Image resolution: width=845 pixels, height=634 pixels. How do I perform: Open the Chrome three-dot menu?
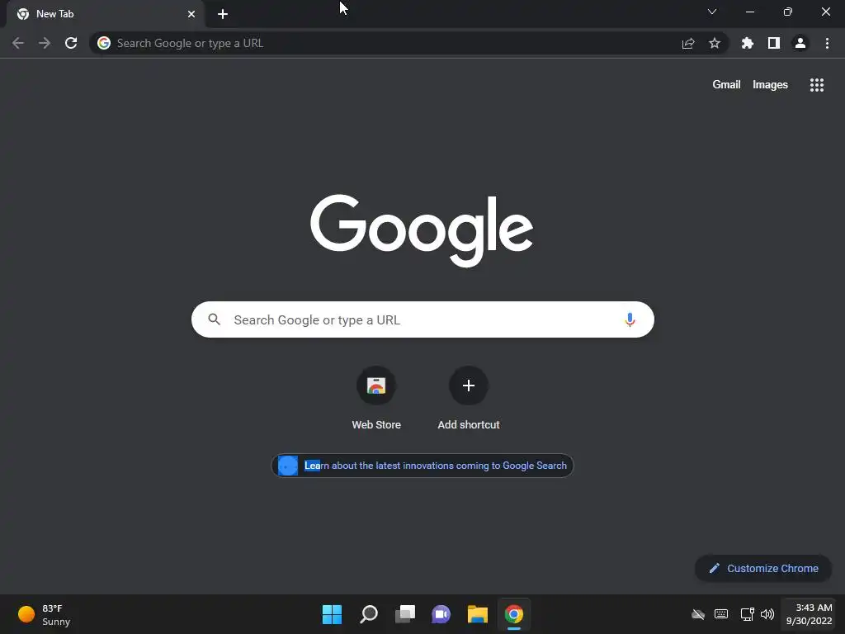pyautogui.click(x=827, y=43)
